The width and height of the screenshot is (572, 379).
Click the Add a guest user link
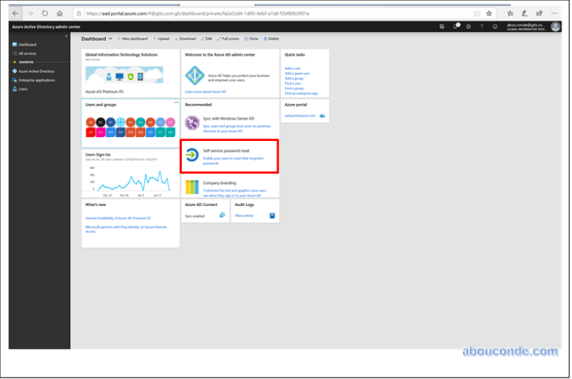click(297, 74)
